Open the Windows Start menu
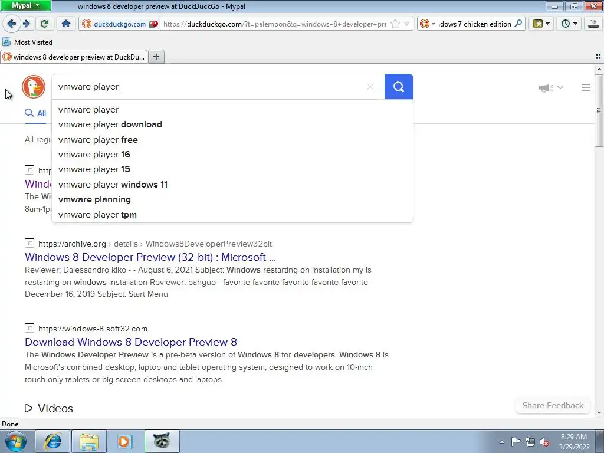This screenshot has width=604, height=453. tap(16, 441)
